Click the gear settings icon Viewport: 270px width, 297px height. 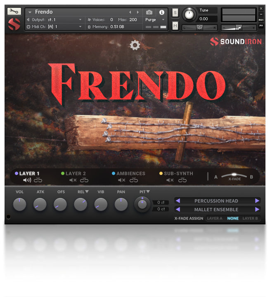(135, 45)
